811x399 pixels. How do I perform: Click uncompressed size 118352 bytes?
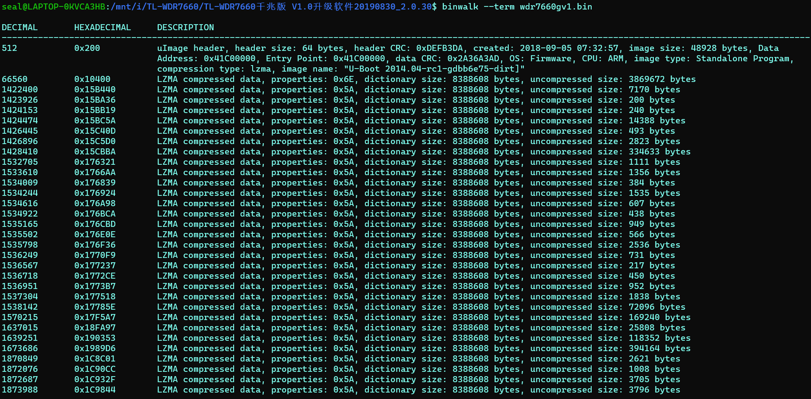click(659, 338)
